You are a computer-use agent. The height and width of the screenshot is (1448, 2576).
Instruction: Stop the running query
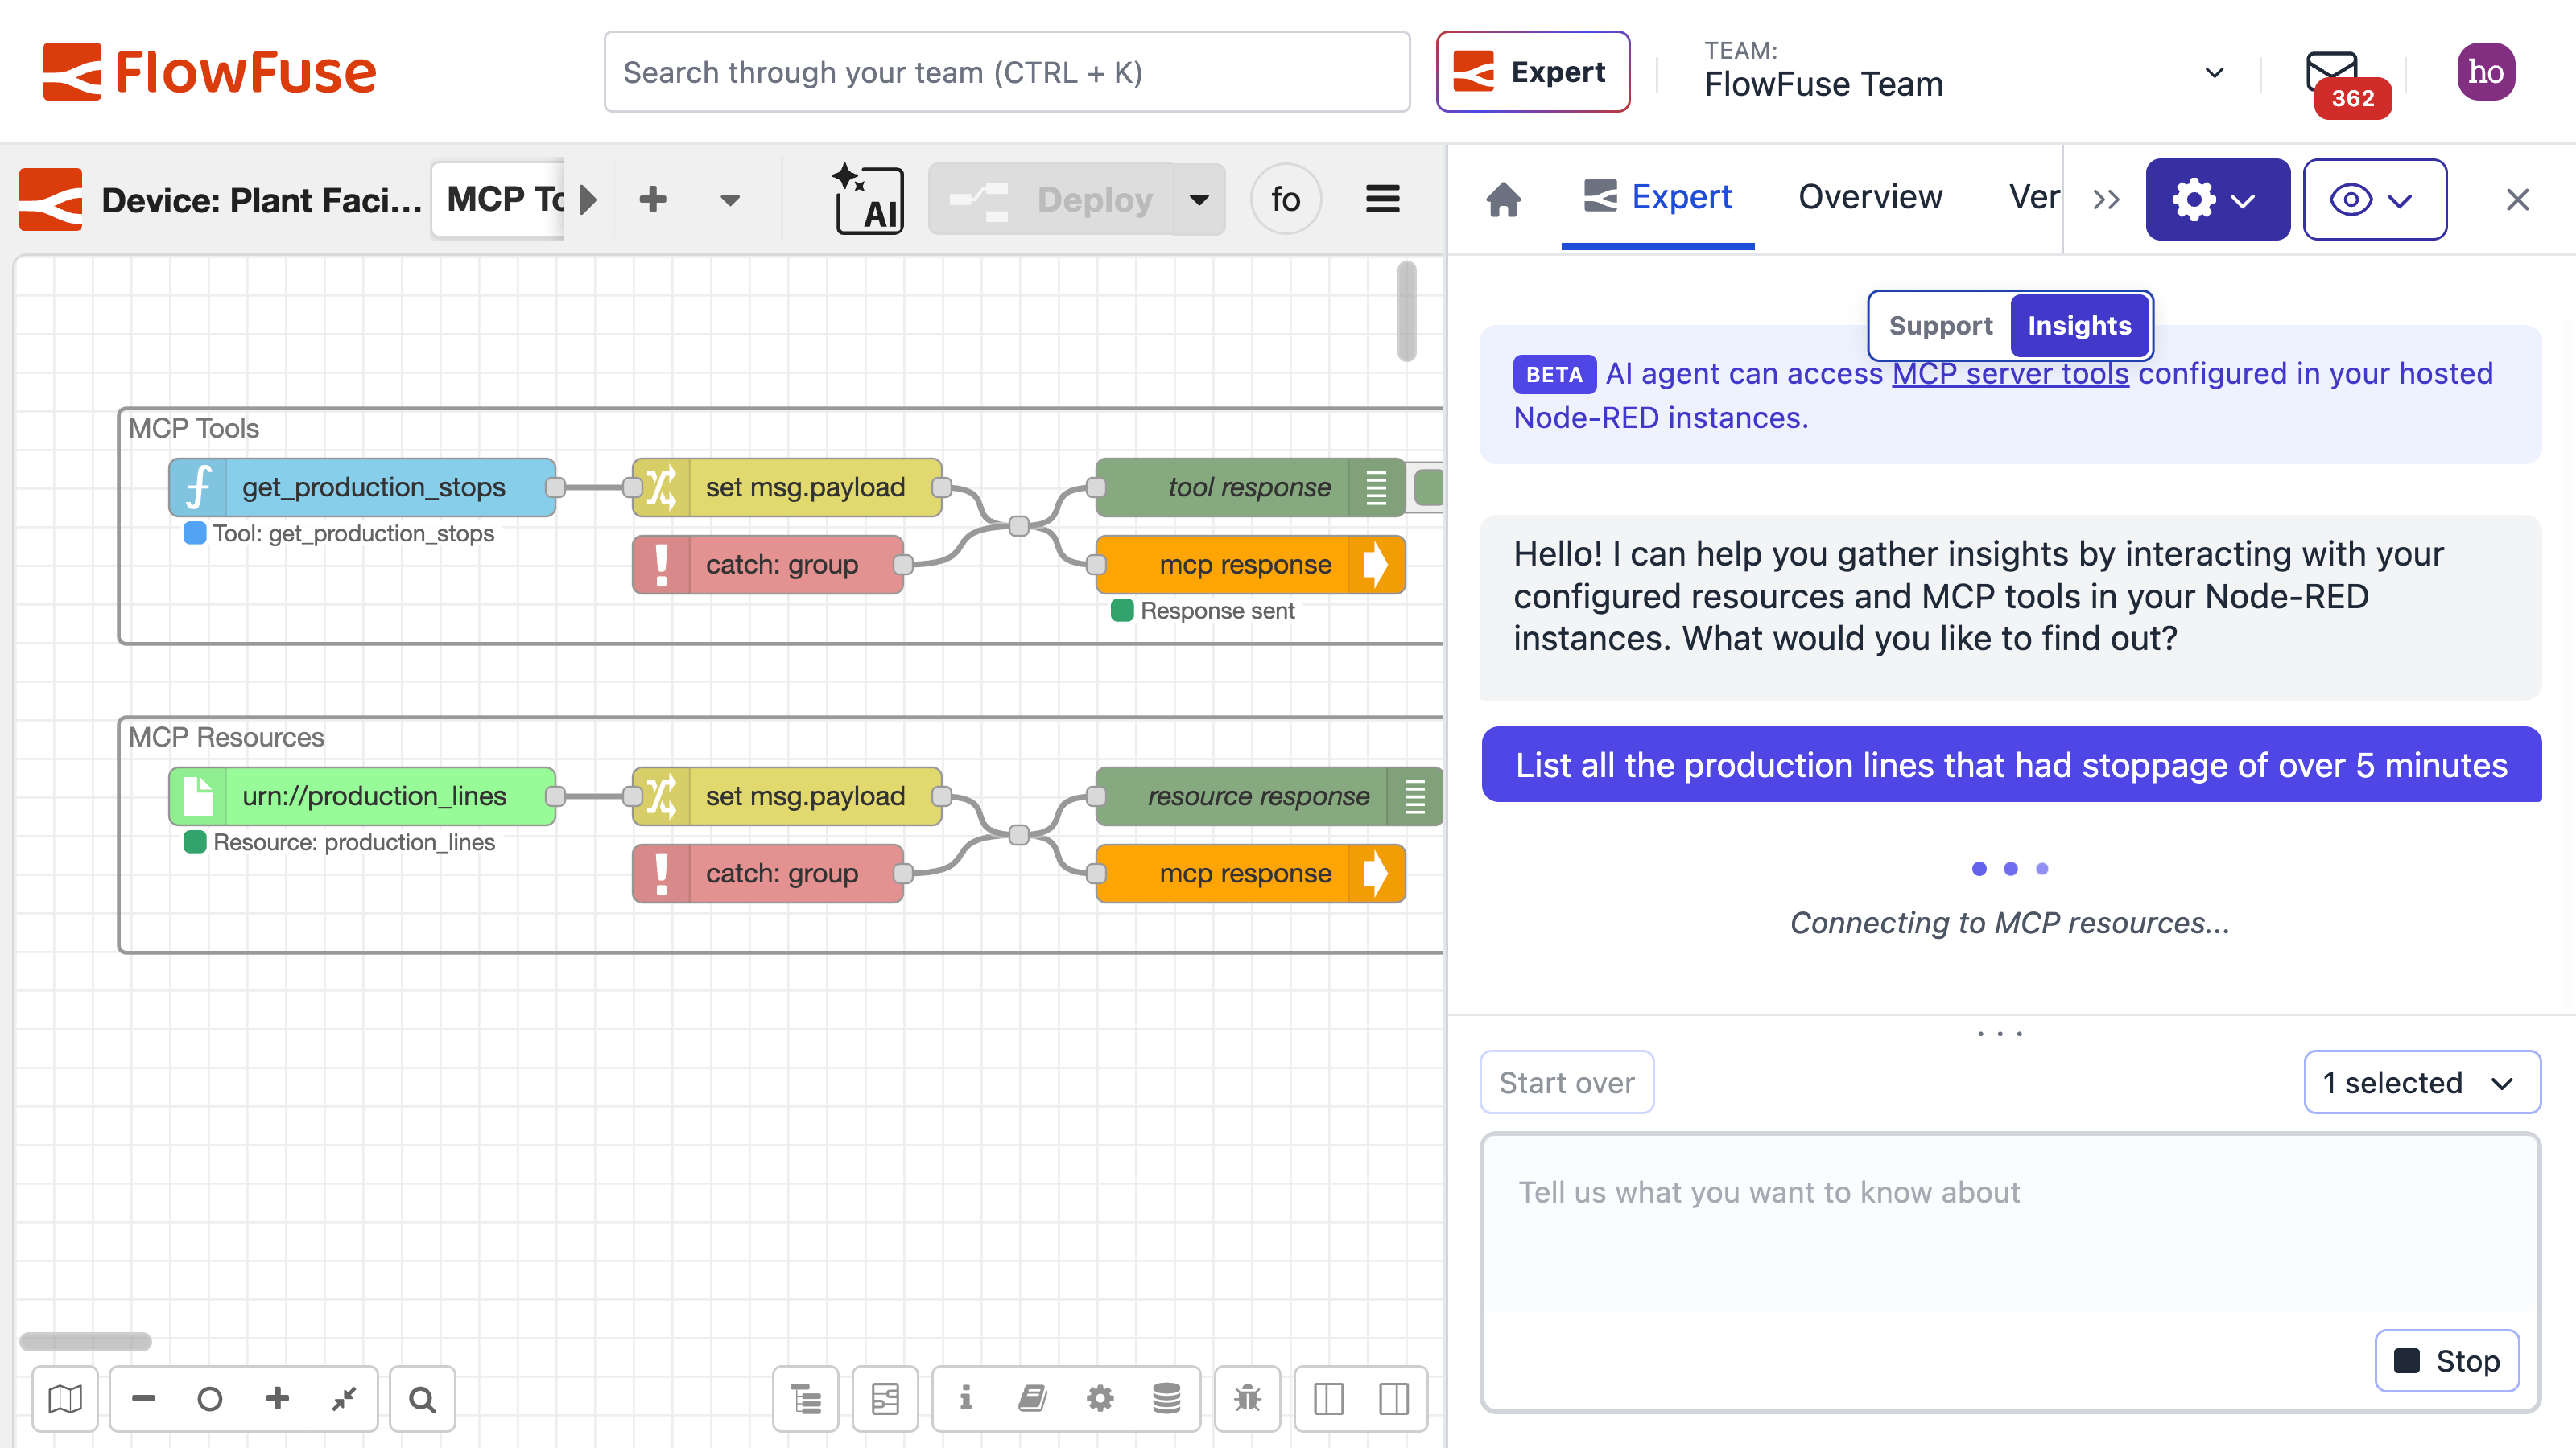tap(2446, 1360)
